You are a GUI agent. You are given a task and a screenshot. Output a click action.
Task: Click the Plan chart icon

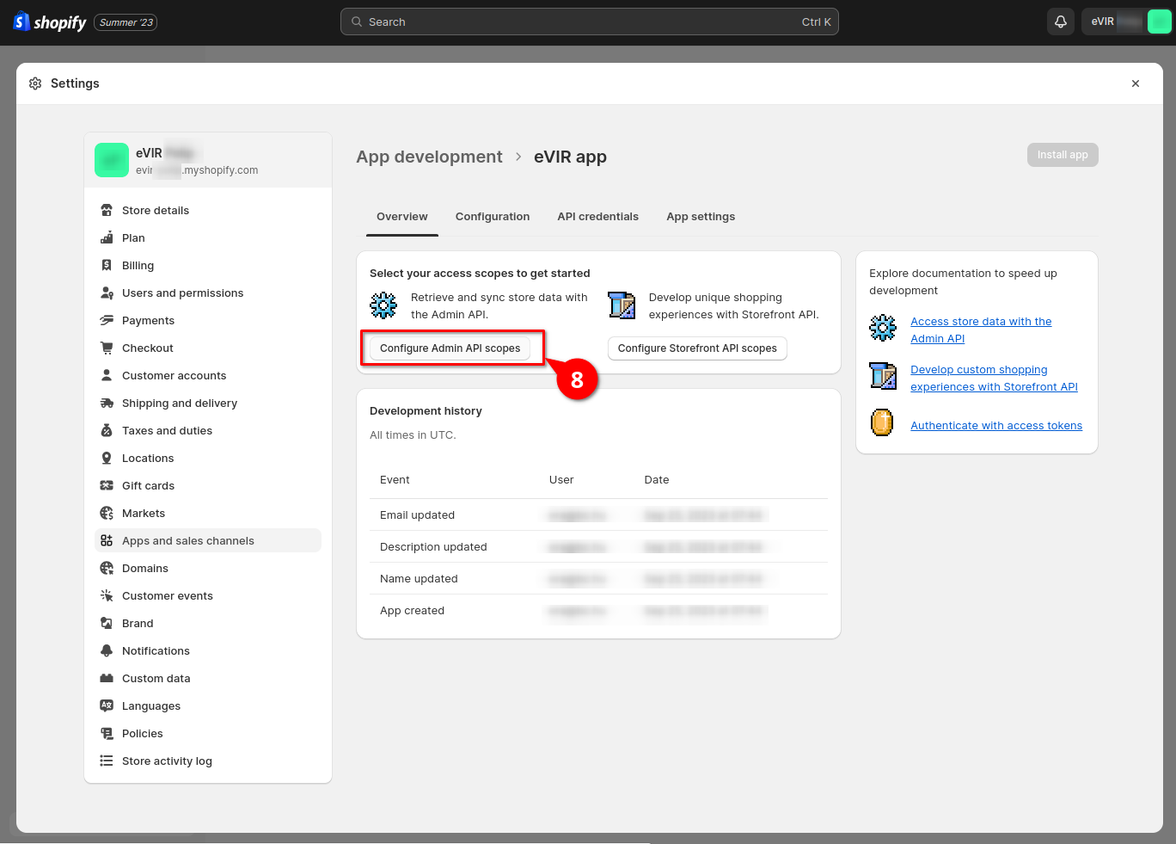click(107, 237)
